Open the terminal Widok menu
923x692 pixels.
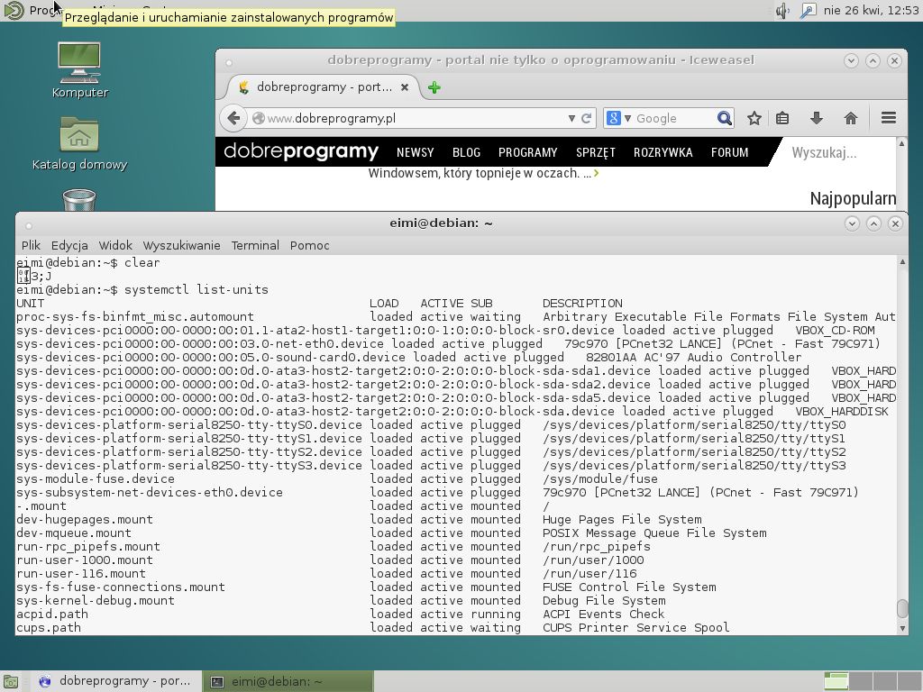point(115,245)
